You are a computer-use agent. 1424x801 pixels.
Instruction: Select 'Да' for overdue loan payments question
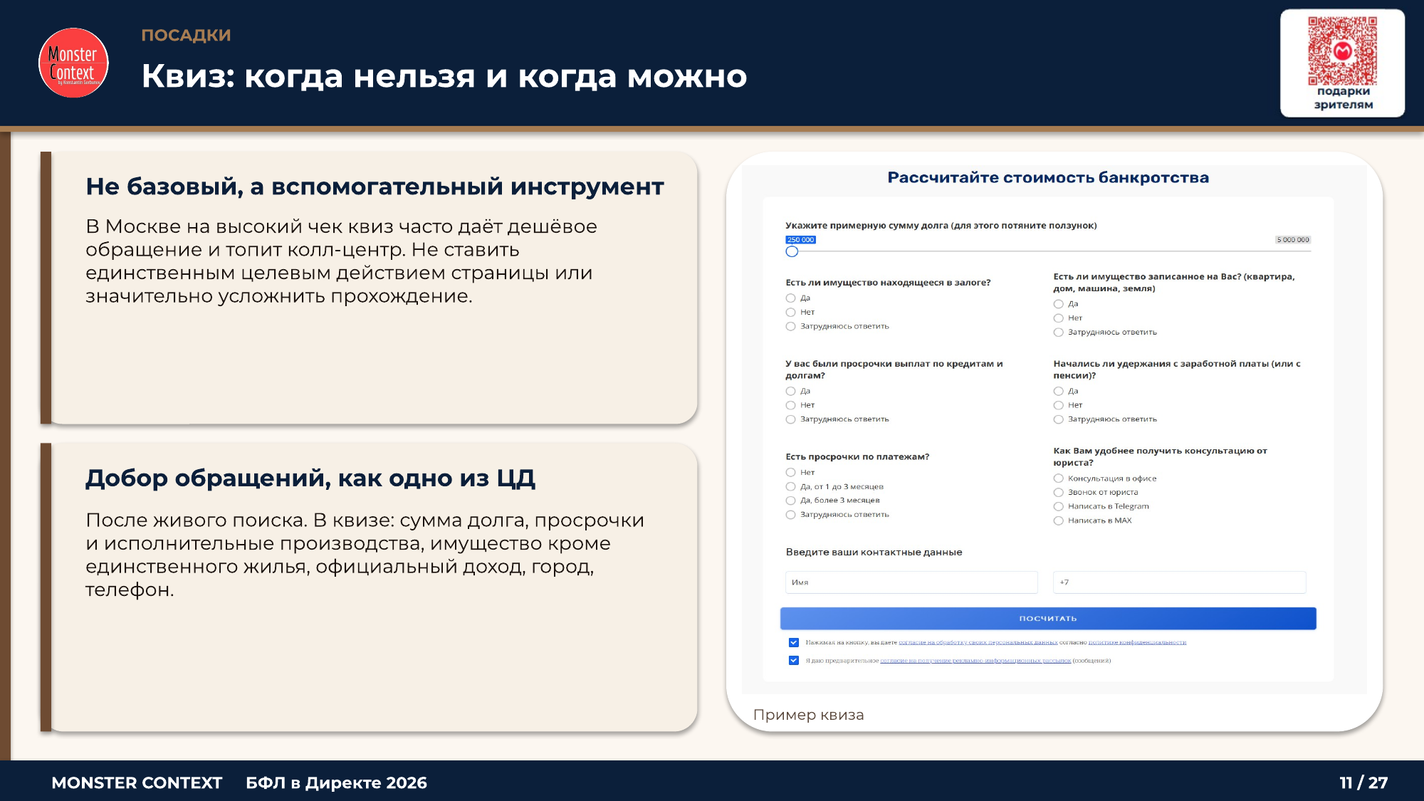coord(790,391)
